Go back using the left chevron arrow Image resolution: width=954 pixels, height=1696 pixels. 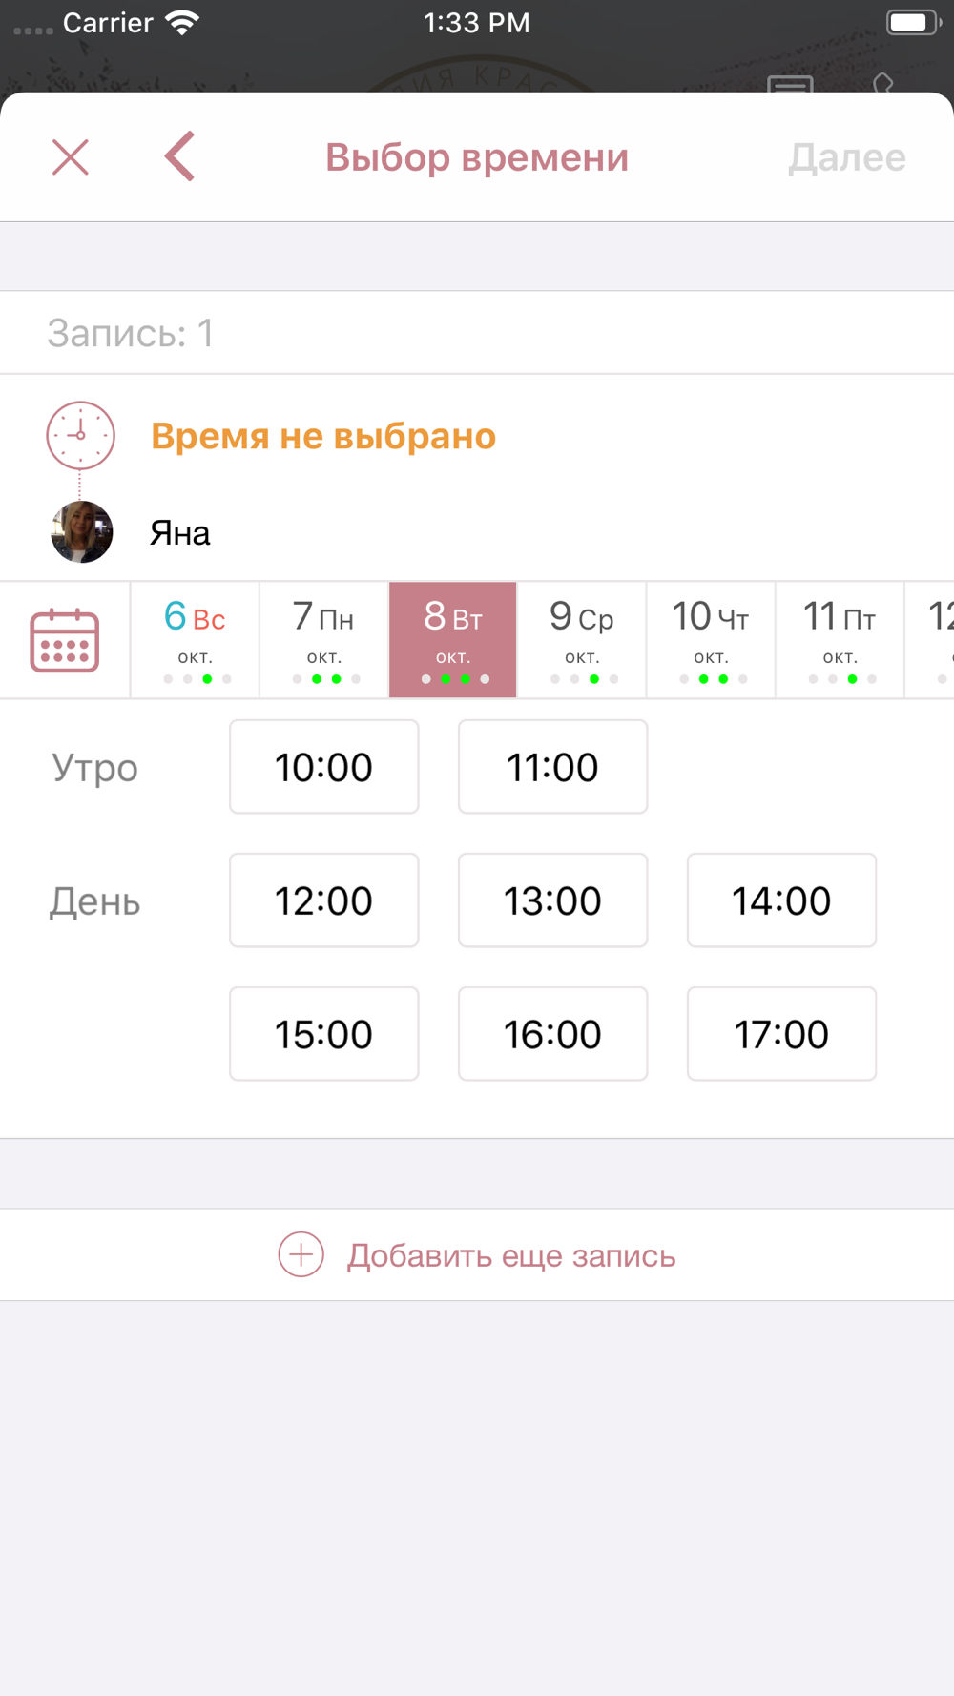(x=180, y=156)
